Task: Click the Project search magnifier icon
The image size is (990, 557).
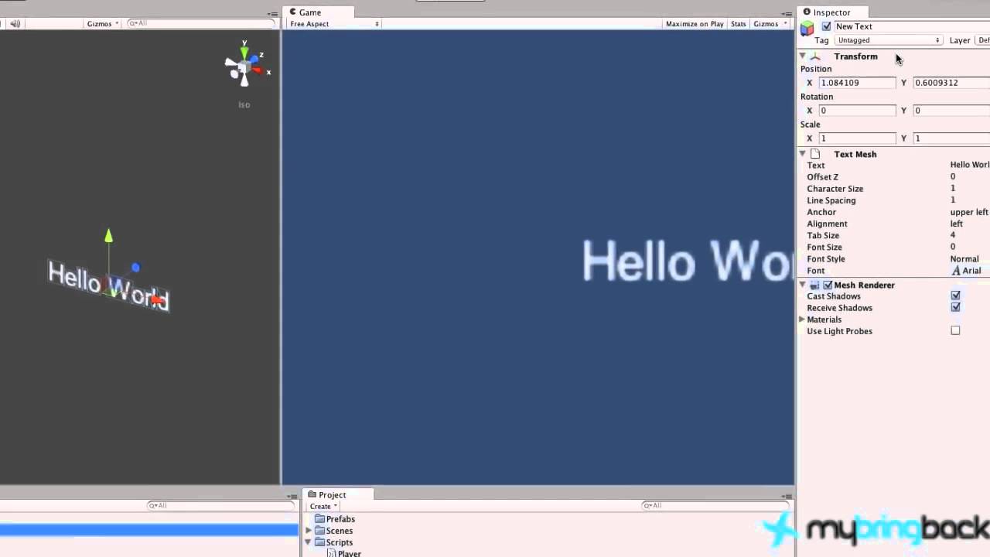Action: coord(647,505)
